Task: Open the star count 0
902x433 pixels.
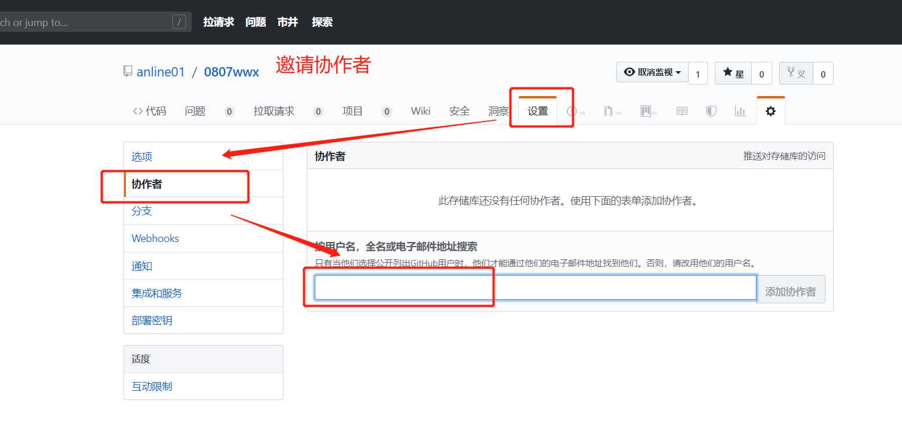Action: click(762, 74)
